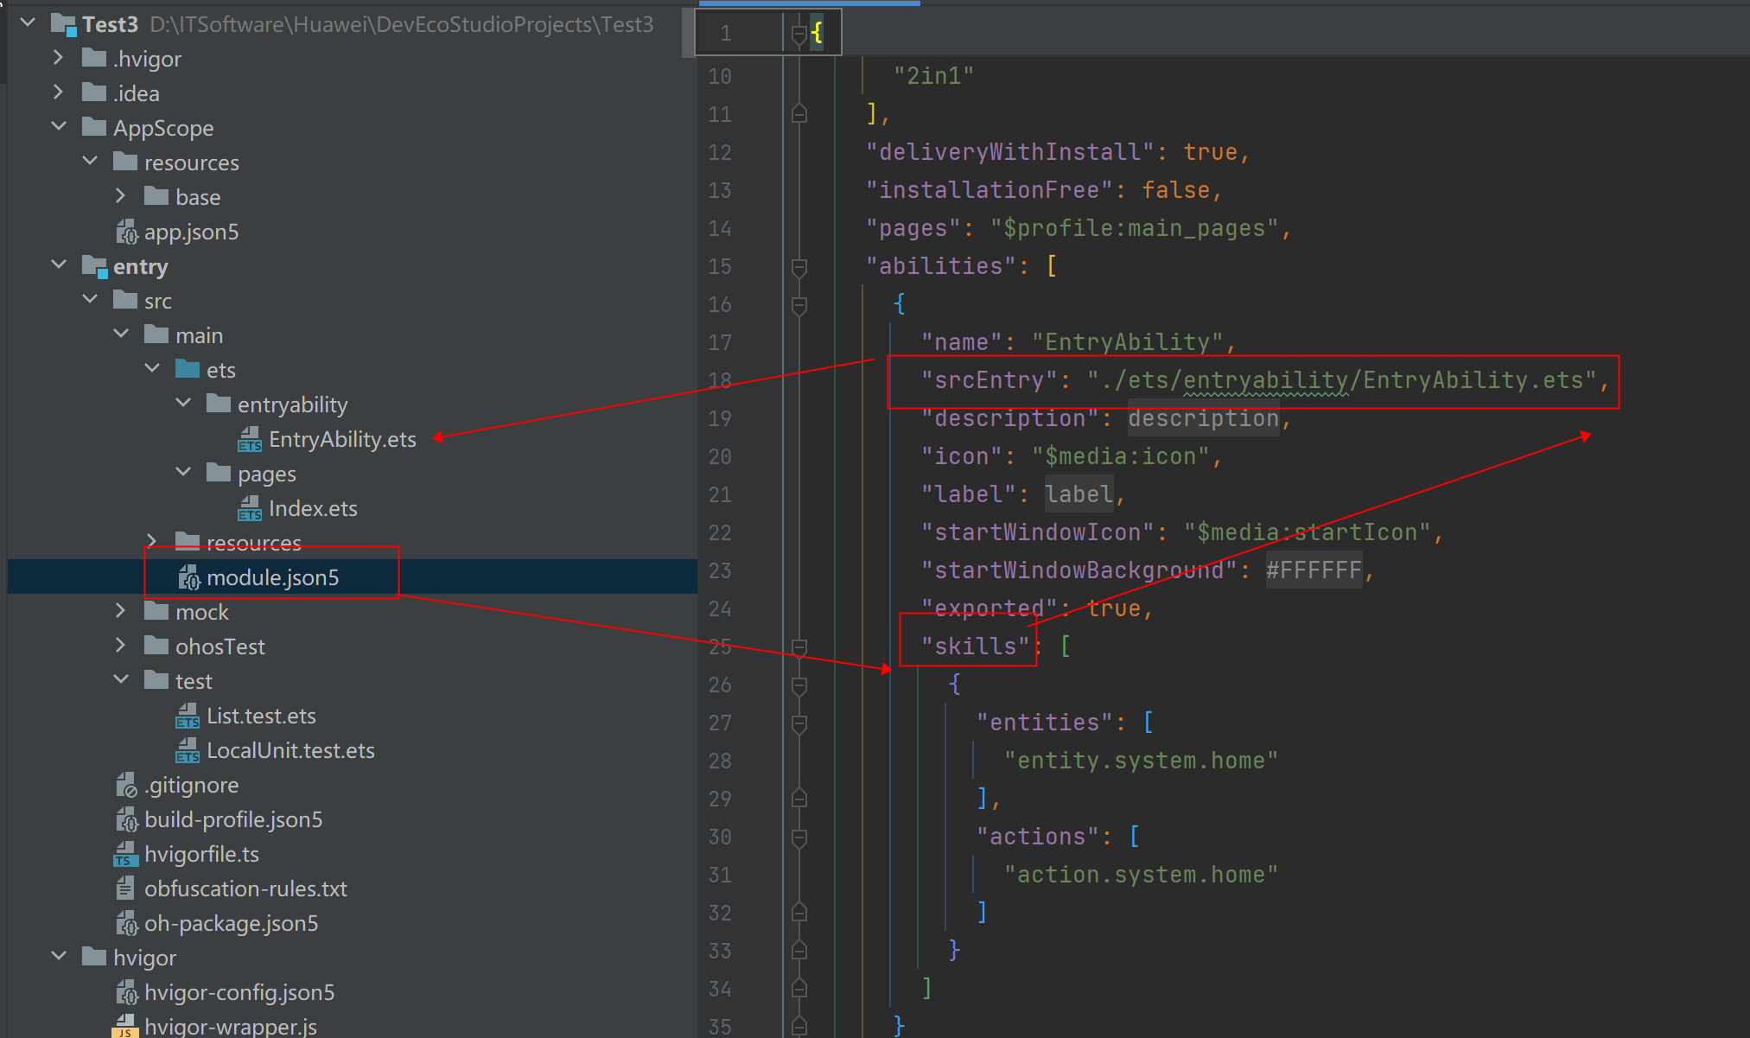Open the EntryAbility.ets file icon
1750x1038 pixels.
click(x=250, y=439)
